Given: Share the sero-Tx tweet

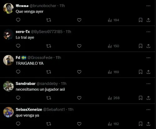Looking at the screenshot, I should (148, 46).
